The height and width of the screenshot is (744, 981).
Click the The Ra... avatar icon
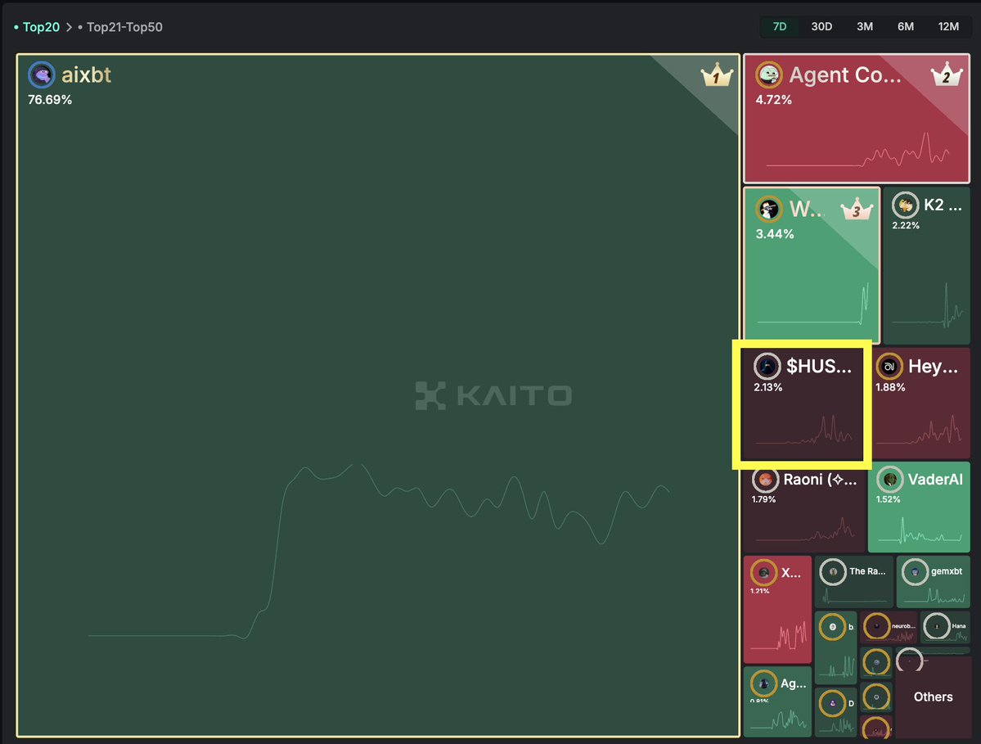point(833,572)
